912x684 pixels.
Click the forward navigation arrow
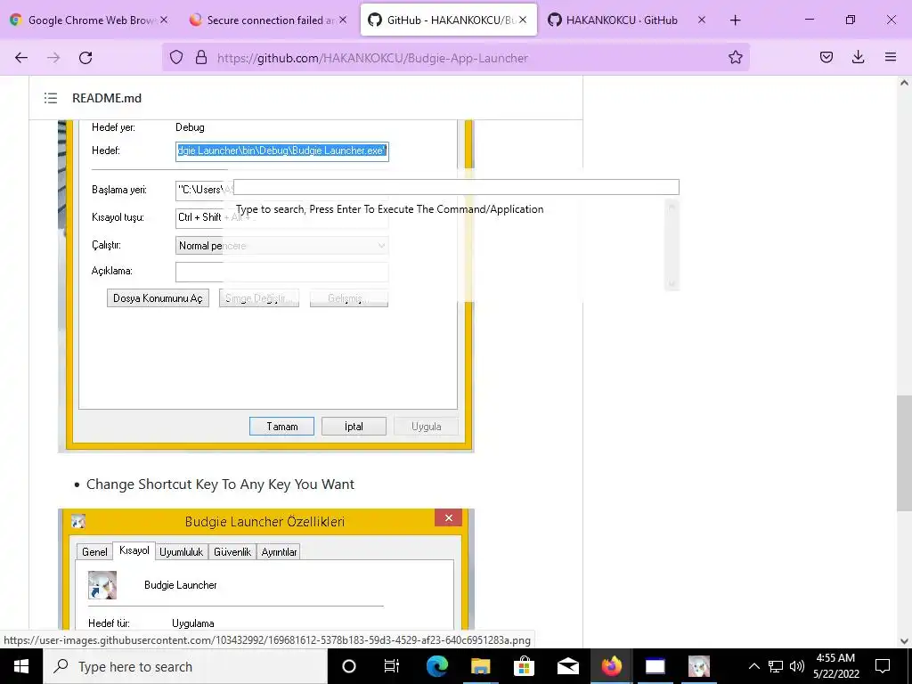(53, 58)
